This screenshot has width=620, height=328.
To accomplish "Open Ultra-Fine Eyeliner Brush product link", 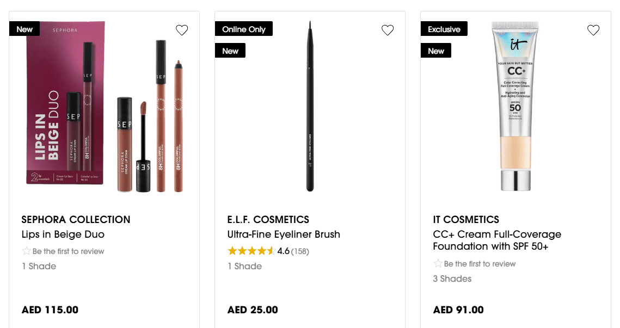I will tap(284, 234).
